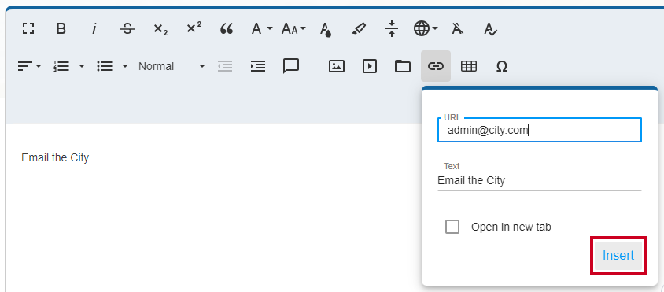664x292 pixels.
Task: Insert a numbered list
Action: coord(62,66)
